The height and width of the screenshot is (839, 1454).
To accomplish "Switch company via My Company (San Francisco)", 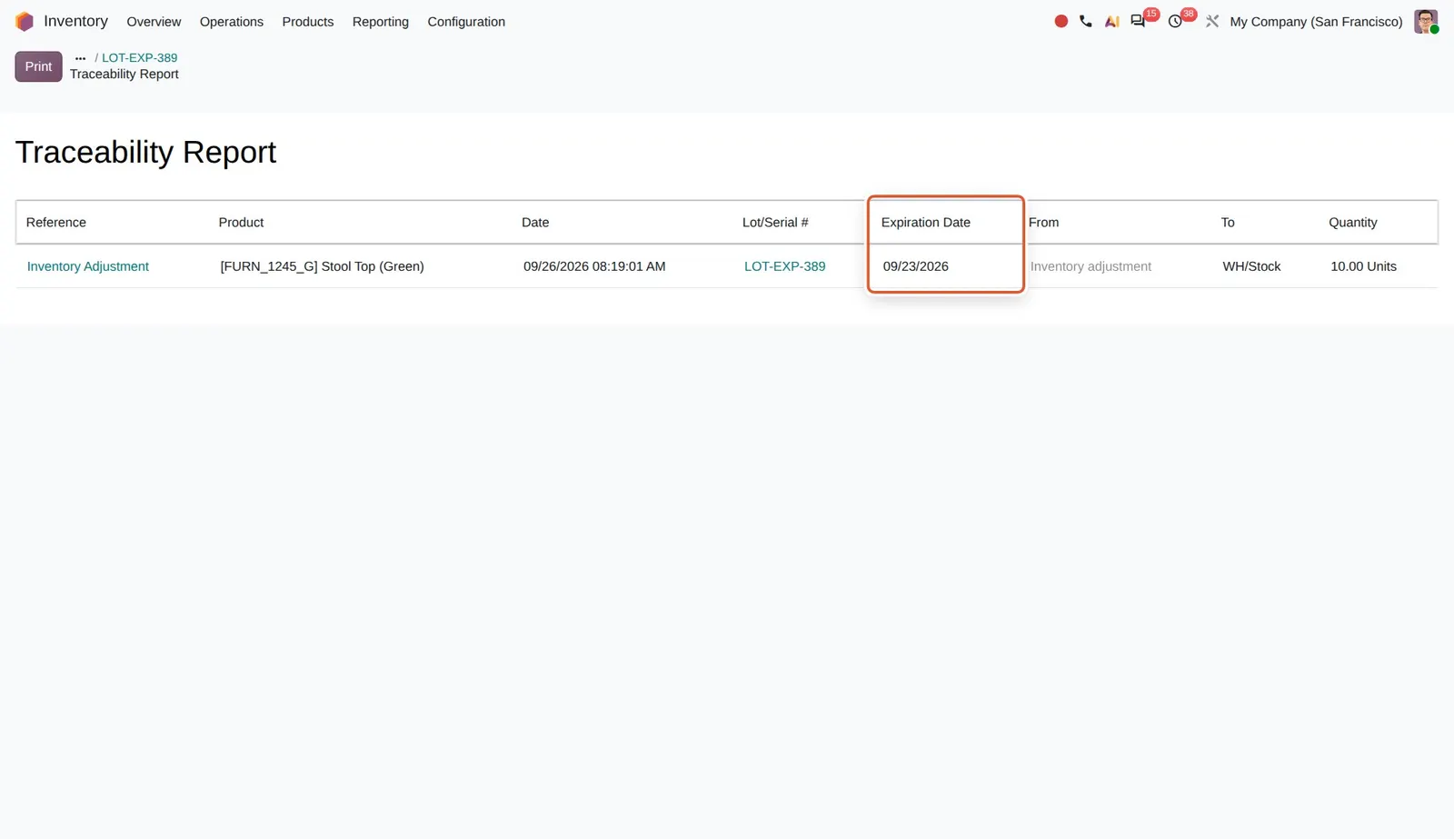I will click(x=1316, y=21).
